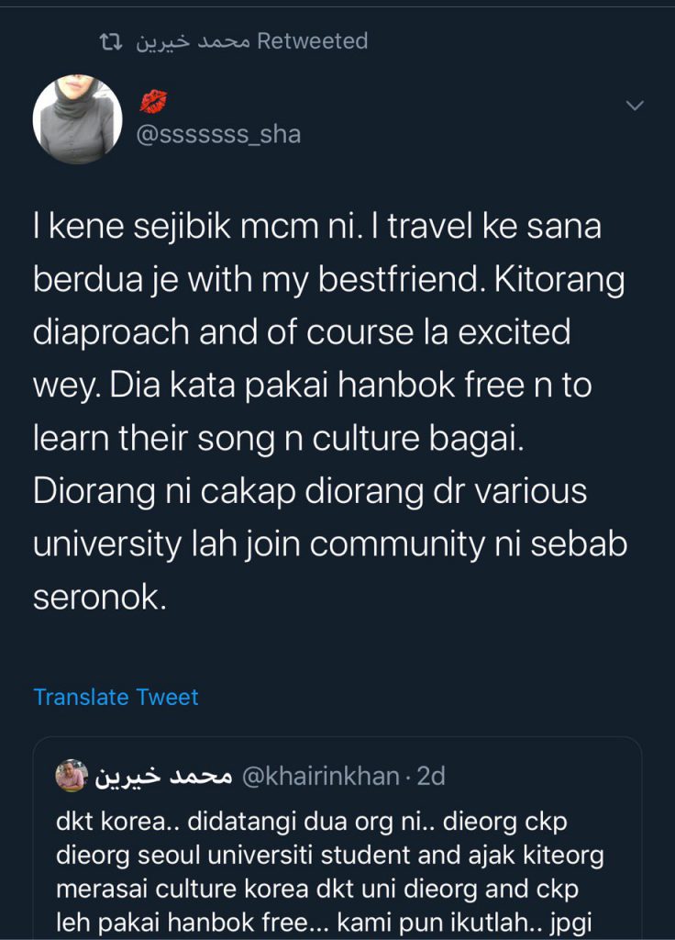Tap the word "seronok." ending the tweet
The image size is (675, 940).
pyautogui.click(x=101, y=598)
